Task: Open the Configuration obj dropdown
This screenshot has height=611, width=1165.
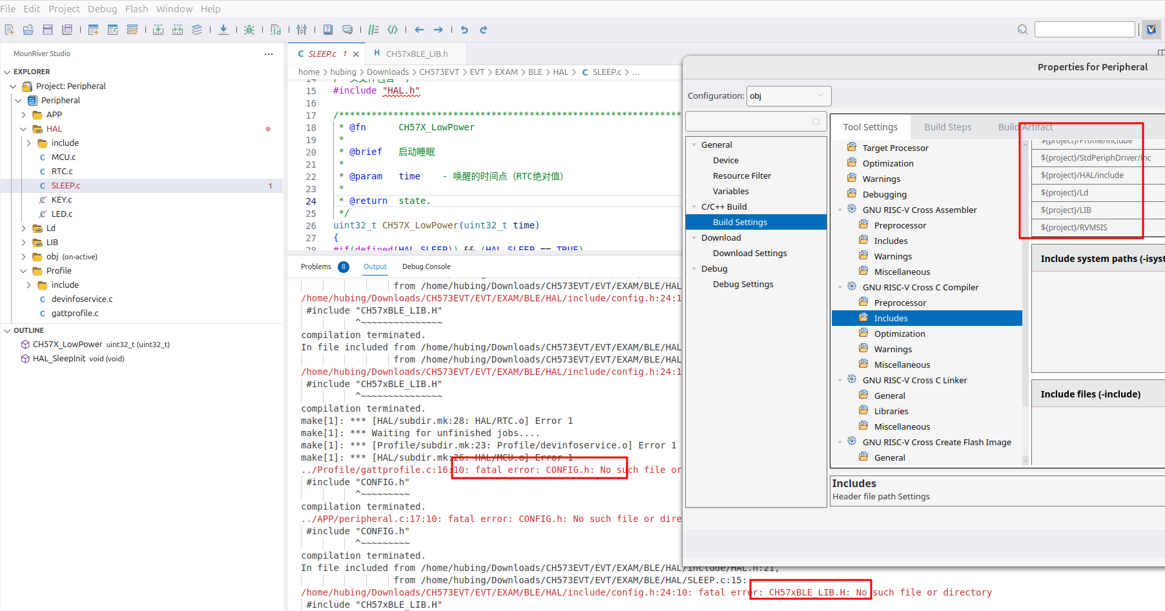Action: click(789, 96)
